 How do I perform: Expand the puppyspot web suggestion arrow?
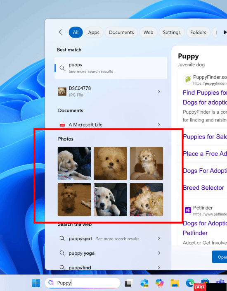point(159,239)
